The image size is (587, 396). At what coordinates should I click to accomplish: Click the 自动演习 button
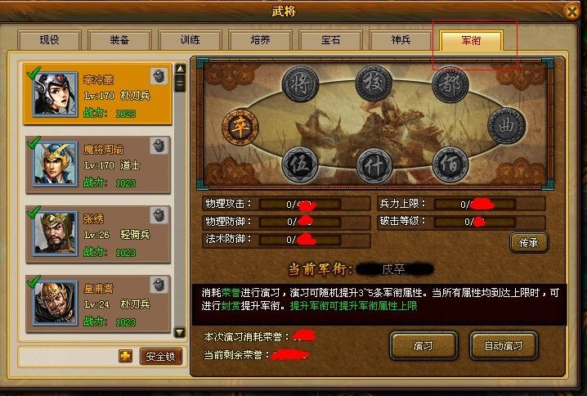504,346
